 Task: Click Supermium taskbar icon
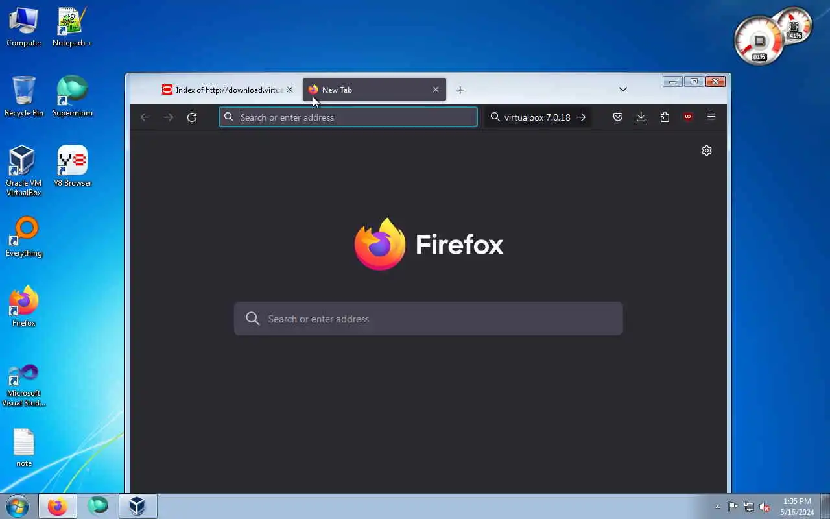pos(98,506)
